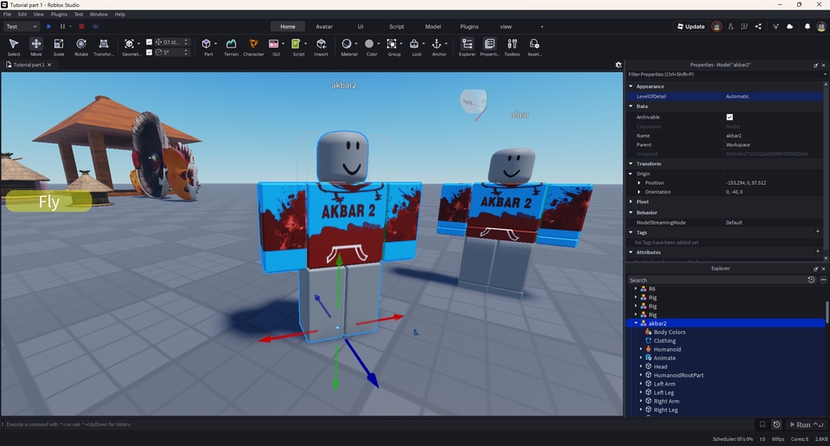Add a new tag with plus button
This screenshot has height=446, width=830.
tap(818, 232)
